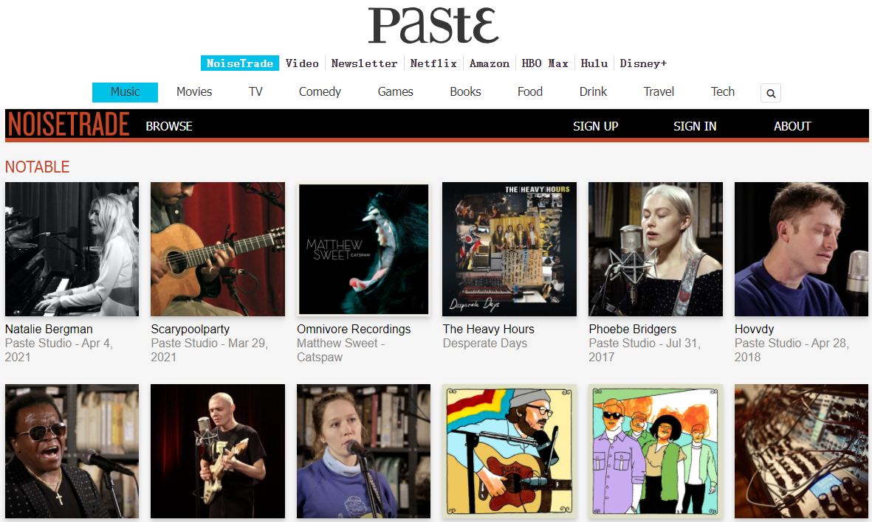Click BROWSE in the NoiseTrade bar

click(169, 127)
